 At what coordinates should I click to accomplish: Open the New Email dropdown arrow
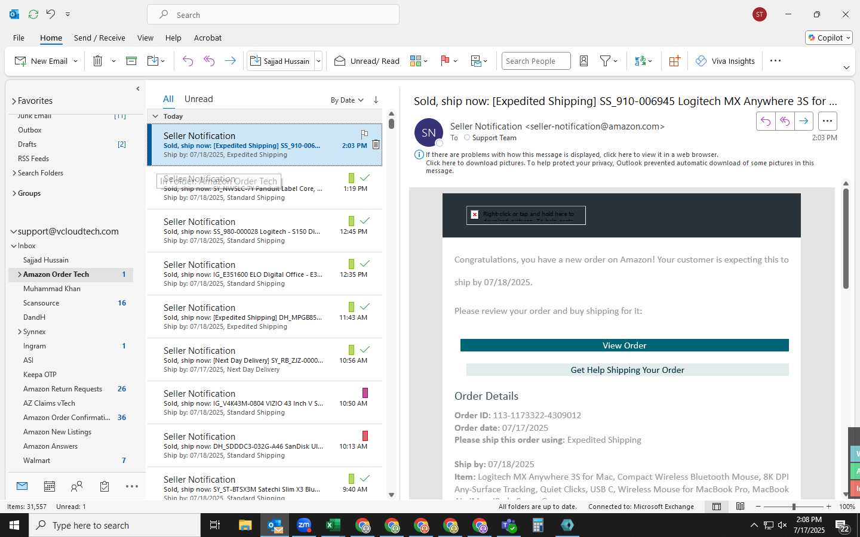tap(75, 61)
